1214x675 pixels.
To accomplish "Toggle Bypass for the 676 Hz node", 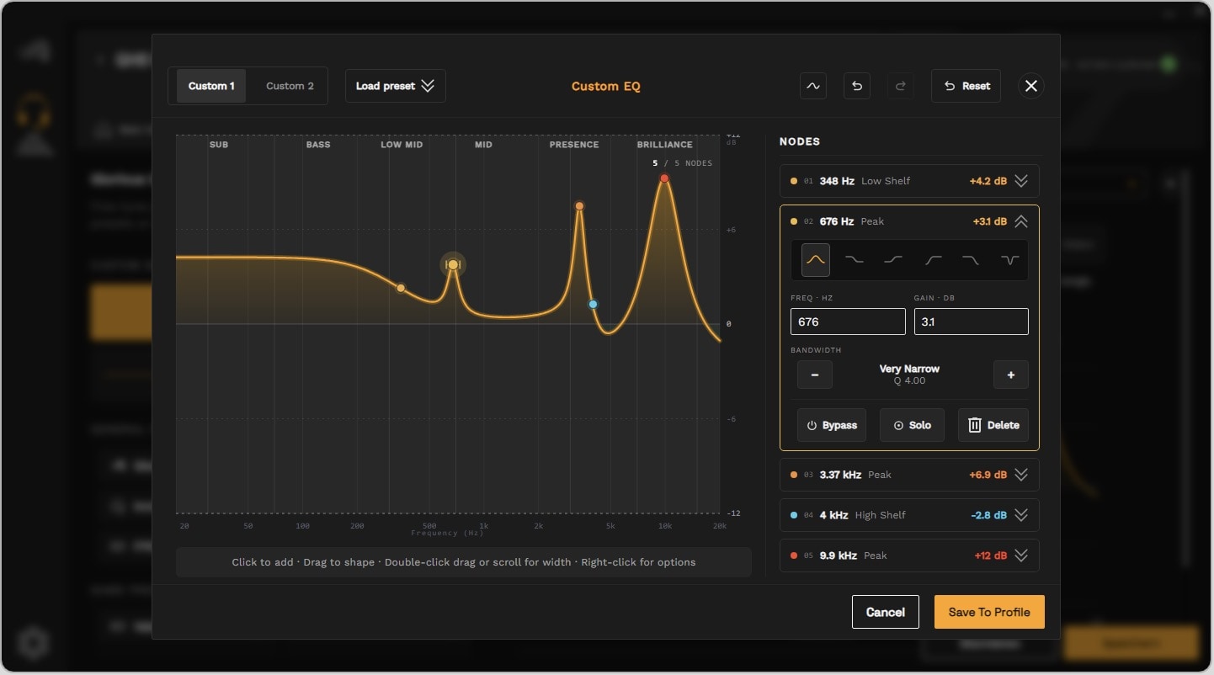I will click(832, 425).
